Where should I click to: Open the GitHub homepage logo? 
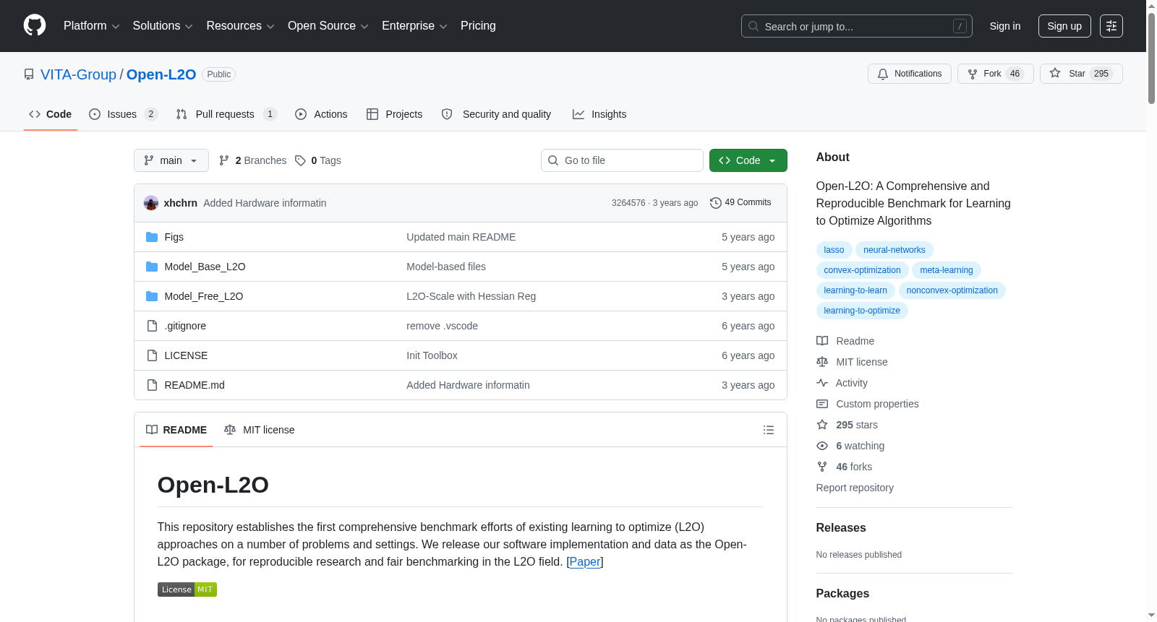(35, 26)
